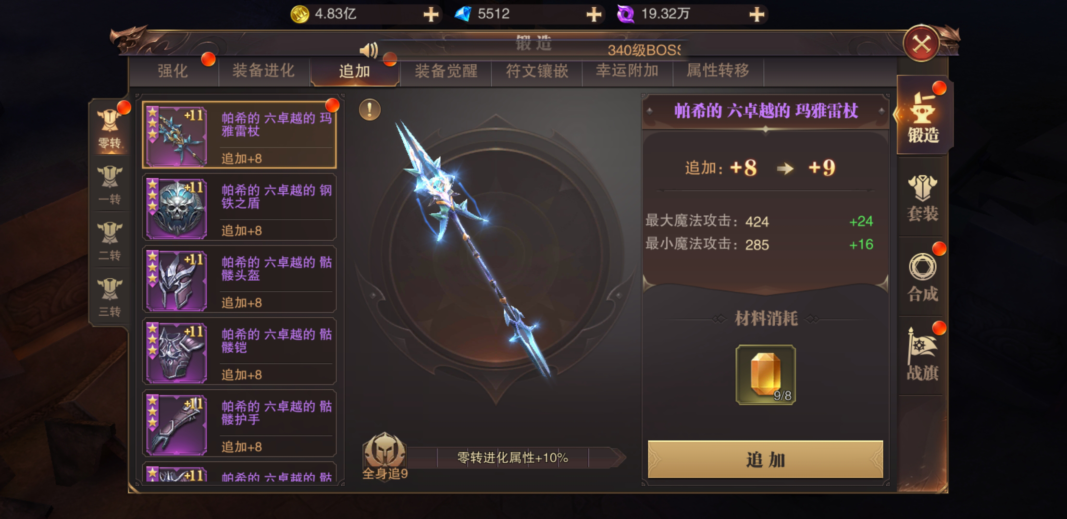Click the 追加 confirm button

coord(766,459)
